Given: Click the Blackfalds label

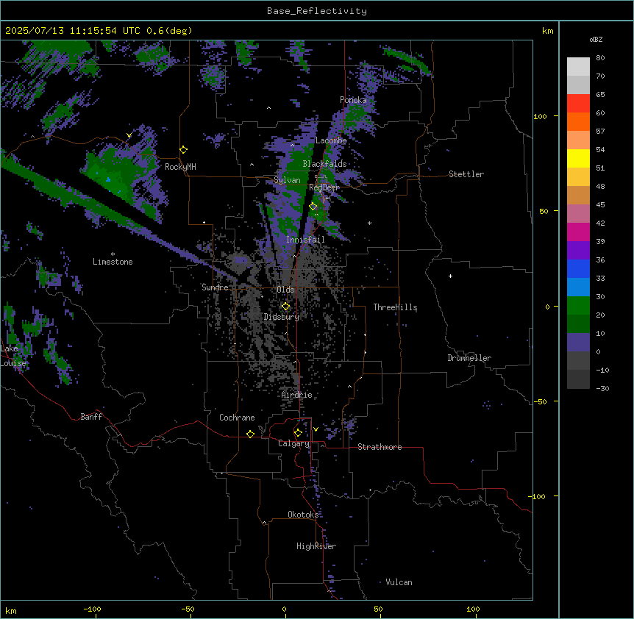Looking at the screenshot, I should coord(324,164).
